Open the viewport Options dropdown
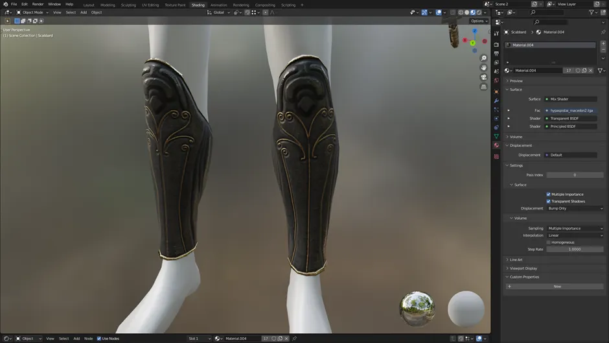Viewport: 609px width, 343px height. point(479,21)
